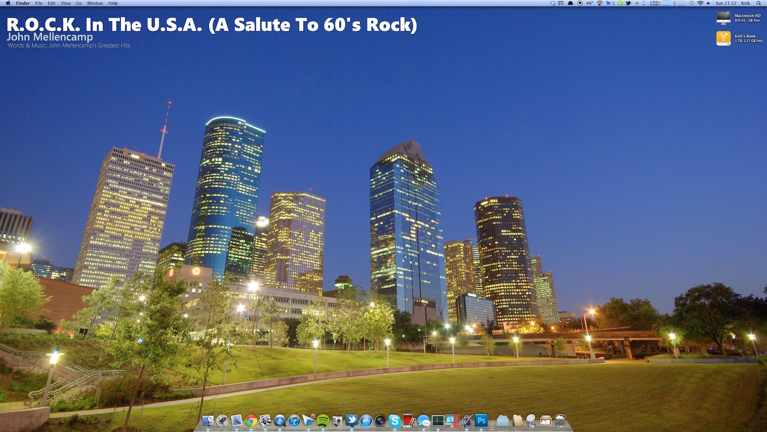Open the Time Machine menu icon

point(691,3)
